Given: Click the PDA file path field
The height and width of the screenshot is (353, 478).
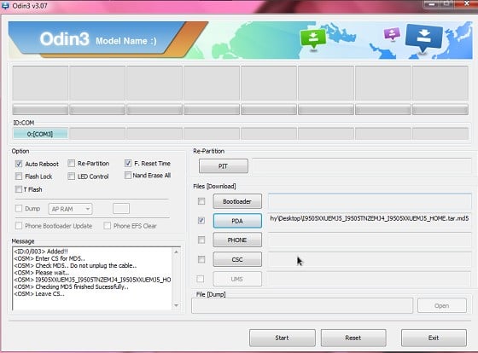Looking at the screenshot, I should pos(370,220).
